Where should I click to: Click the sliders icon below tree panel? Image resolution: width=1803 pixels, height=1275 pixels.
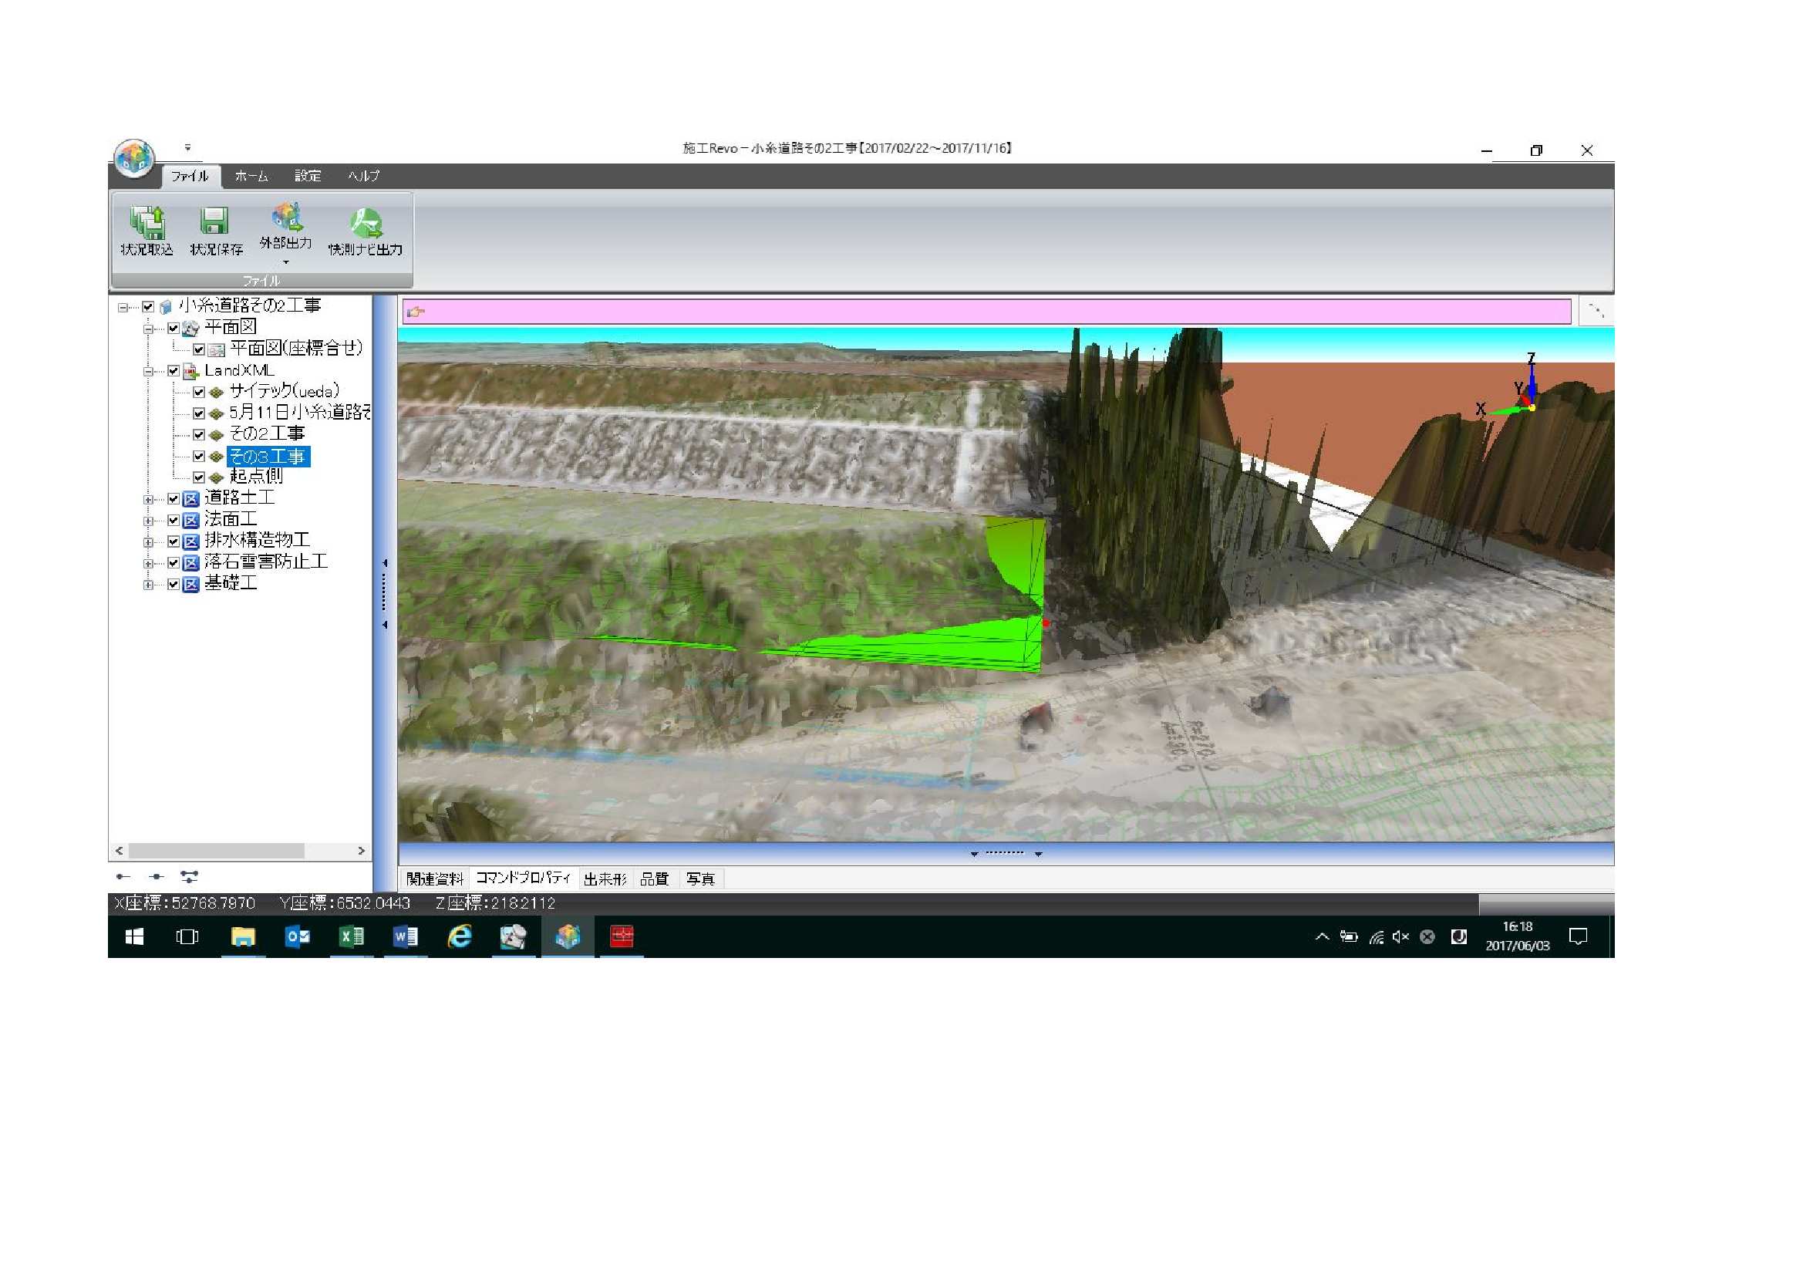189,876
